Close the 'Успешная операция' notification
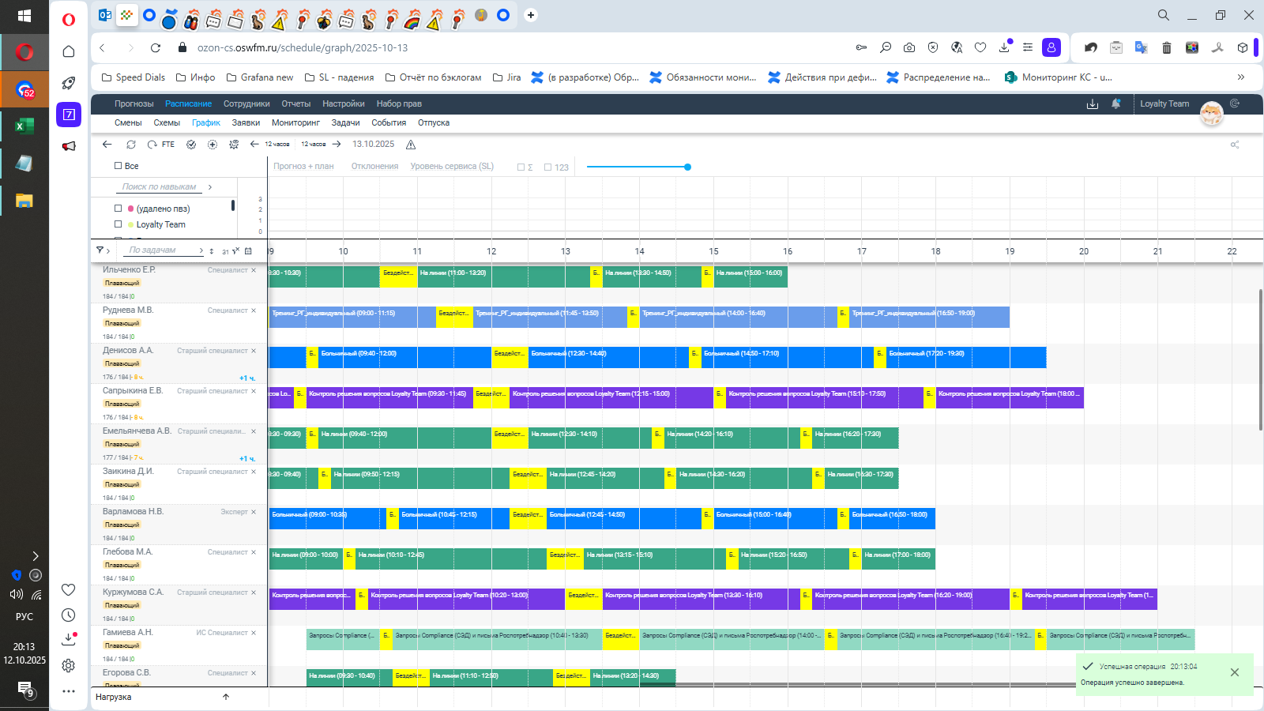This screenshot has width=1264, height=711. point(1235,672)
